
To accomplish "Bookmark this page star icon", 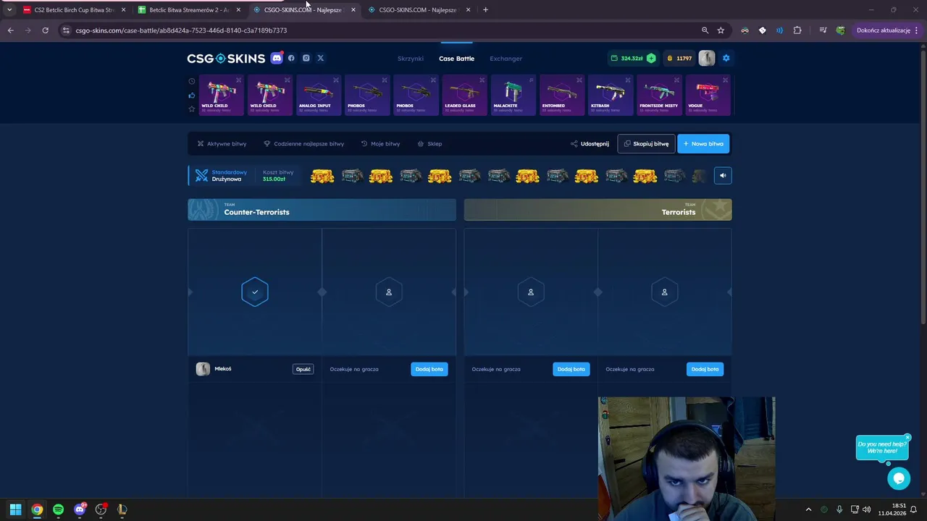I will pyautogui.click(x=721, y=30).
